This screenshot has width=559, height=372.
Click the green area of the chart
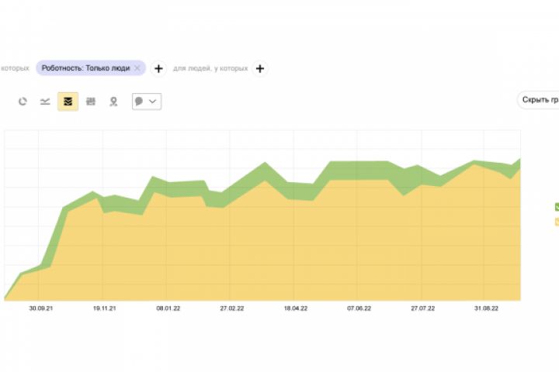pyautogui.click(x=357, y=170)
